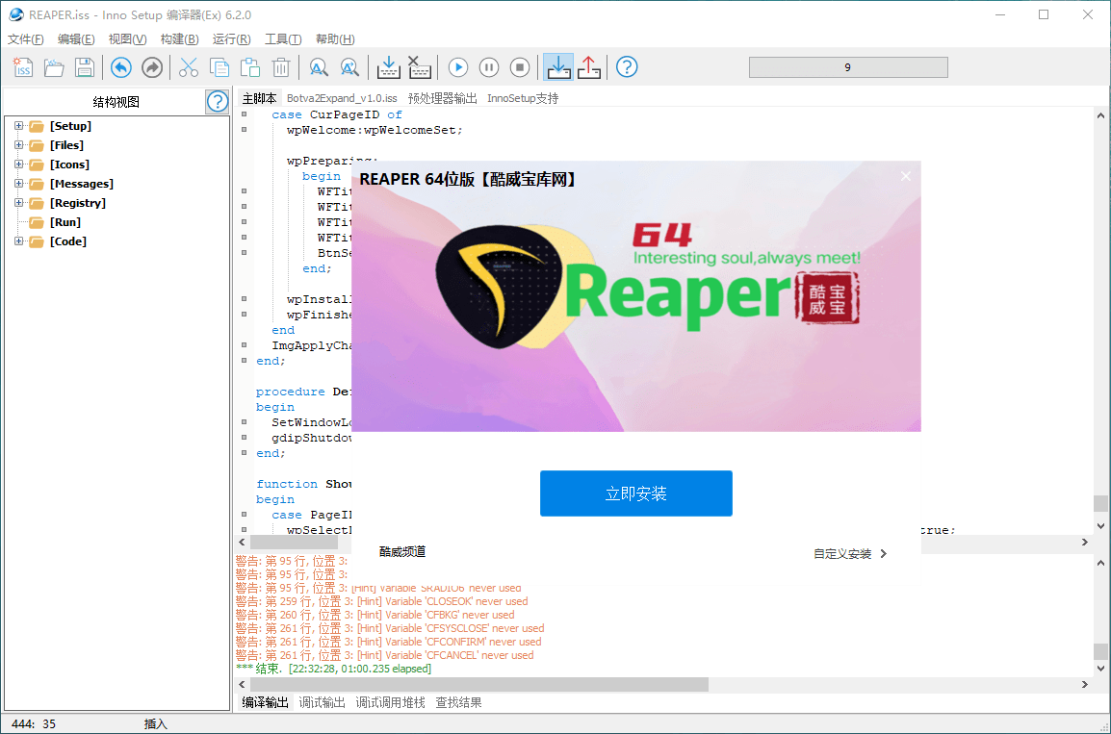Viewport: 1111px width, 734px height.
Task: Click 立即安装 button in REAPER installer
Action: (x=635, y=494)
